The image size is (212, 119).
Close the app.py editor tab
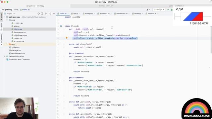pos(79,14)
